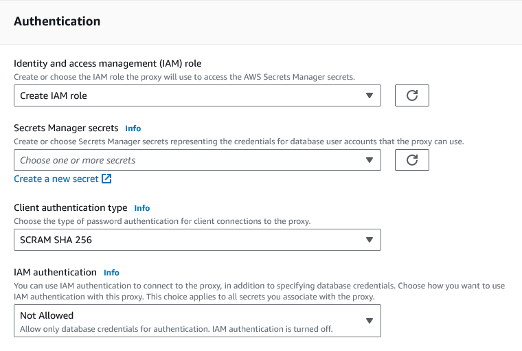522x351 pixels.
Task: Click the Client authentication type label
Action: pyautogui.click(x=71, y=207)
